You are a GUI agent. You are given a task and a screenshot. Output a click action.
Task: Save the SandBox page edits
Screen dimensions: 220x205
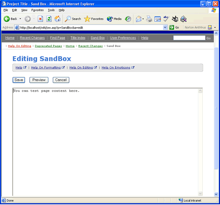[x=19, y=80]
